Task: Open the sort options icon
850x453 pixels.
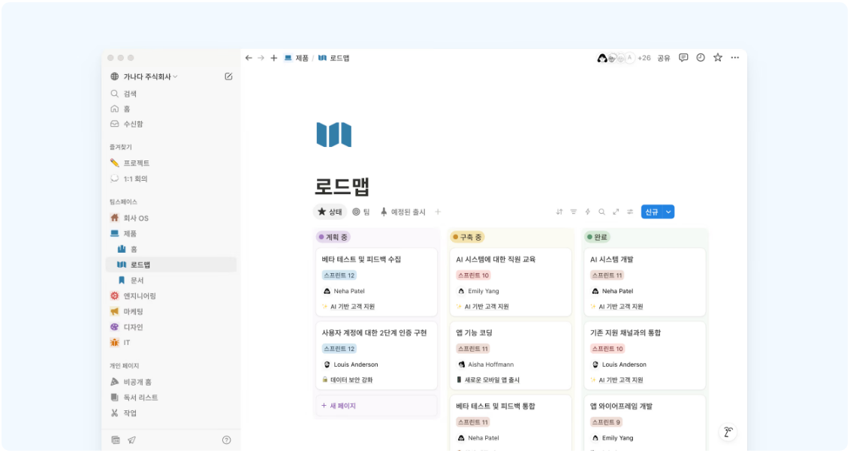Action: 559,211
